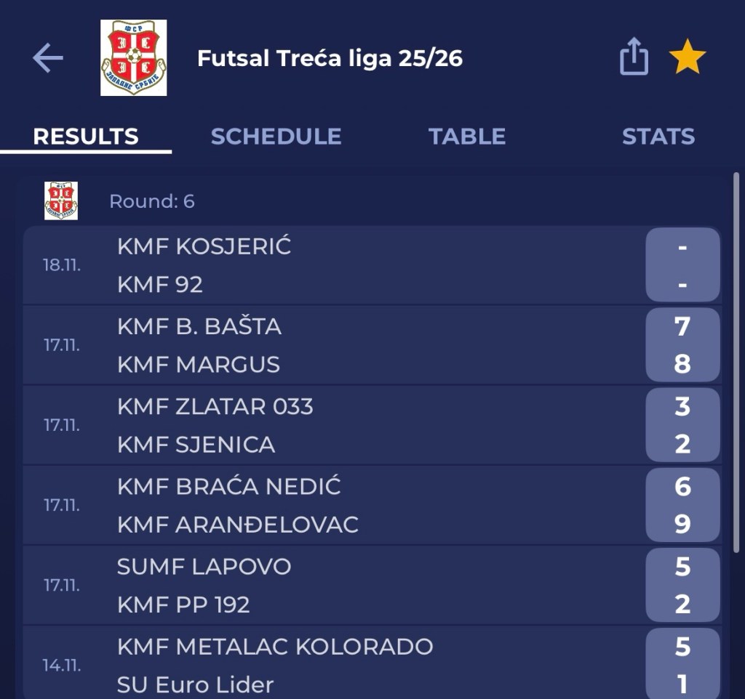Select the RESULTS tab

point(86,137)
